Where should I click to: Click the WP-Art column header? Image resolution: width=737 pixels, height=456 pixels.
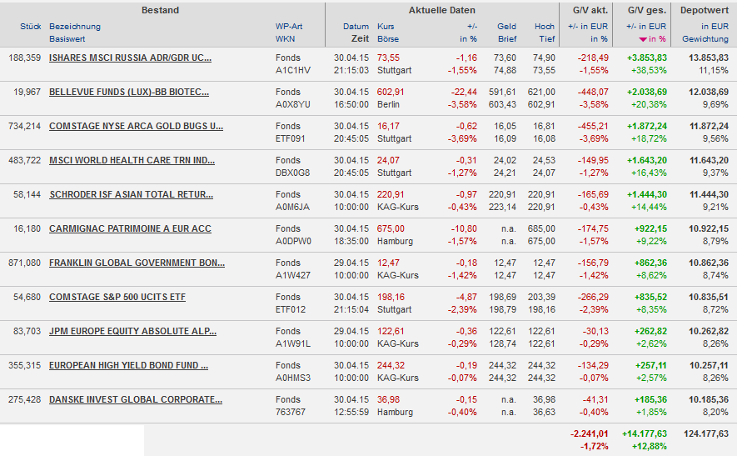(289, 27)
